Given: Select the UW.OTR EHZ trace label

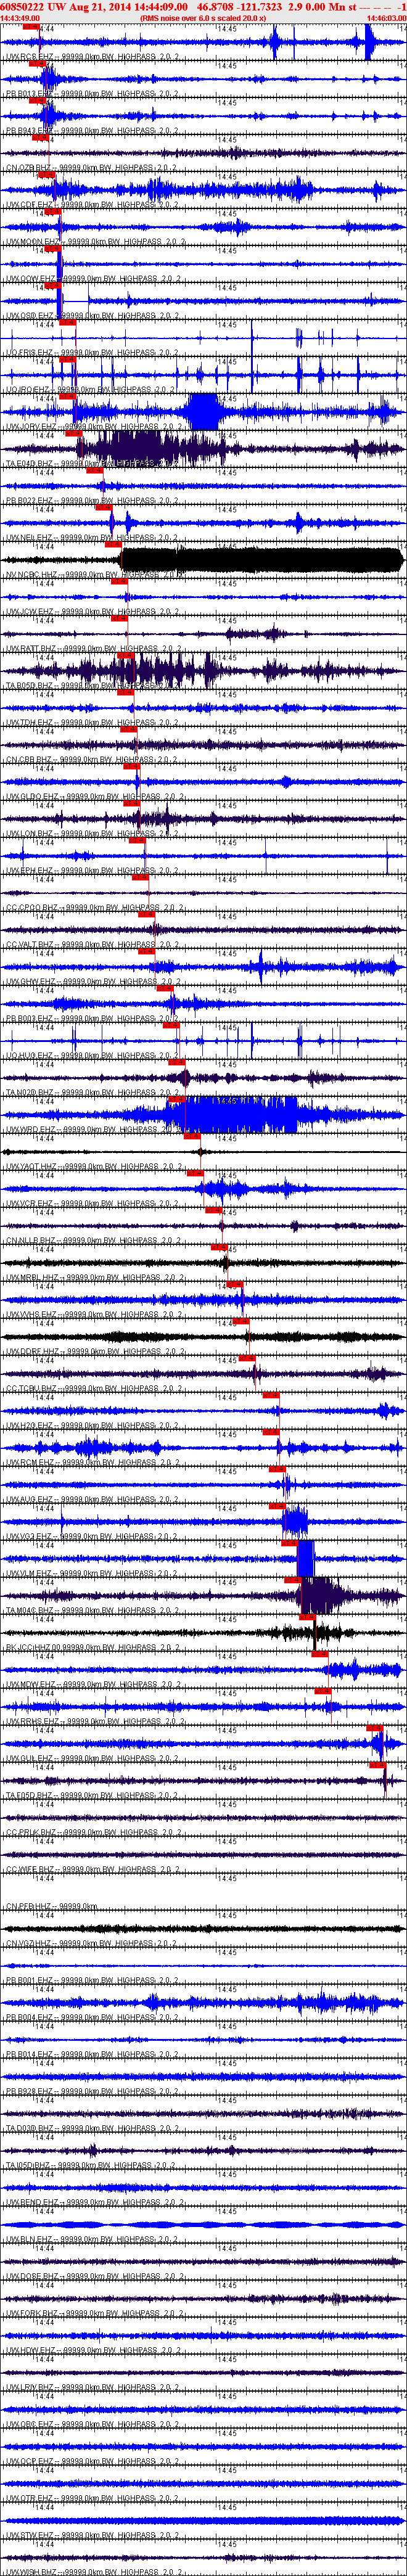Looking at the screenshot, I should [92, 2499].
